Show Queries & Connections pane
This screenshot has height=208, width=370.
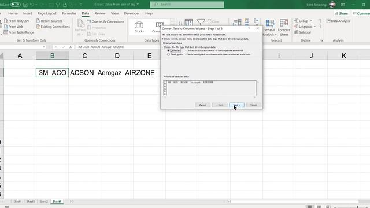(x=105, y=21)
